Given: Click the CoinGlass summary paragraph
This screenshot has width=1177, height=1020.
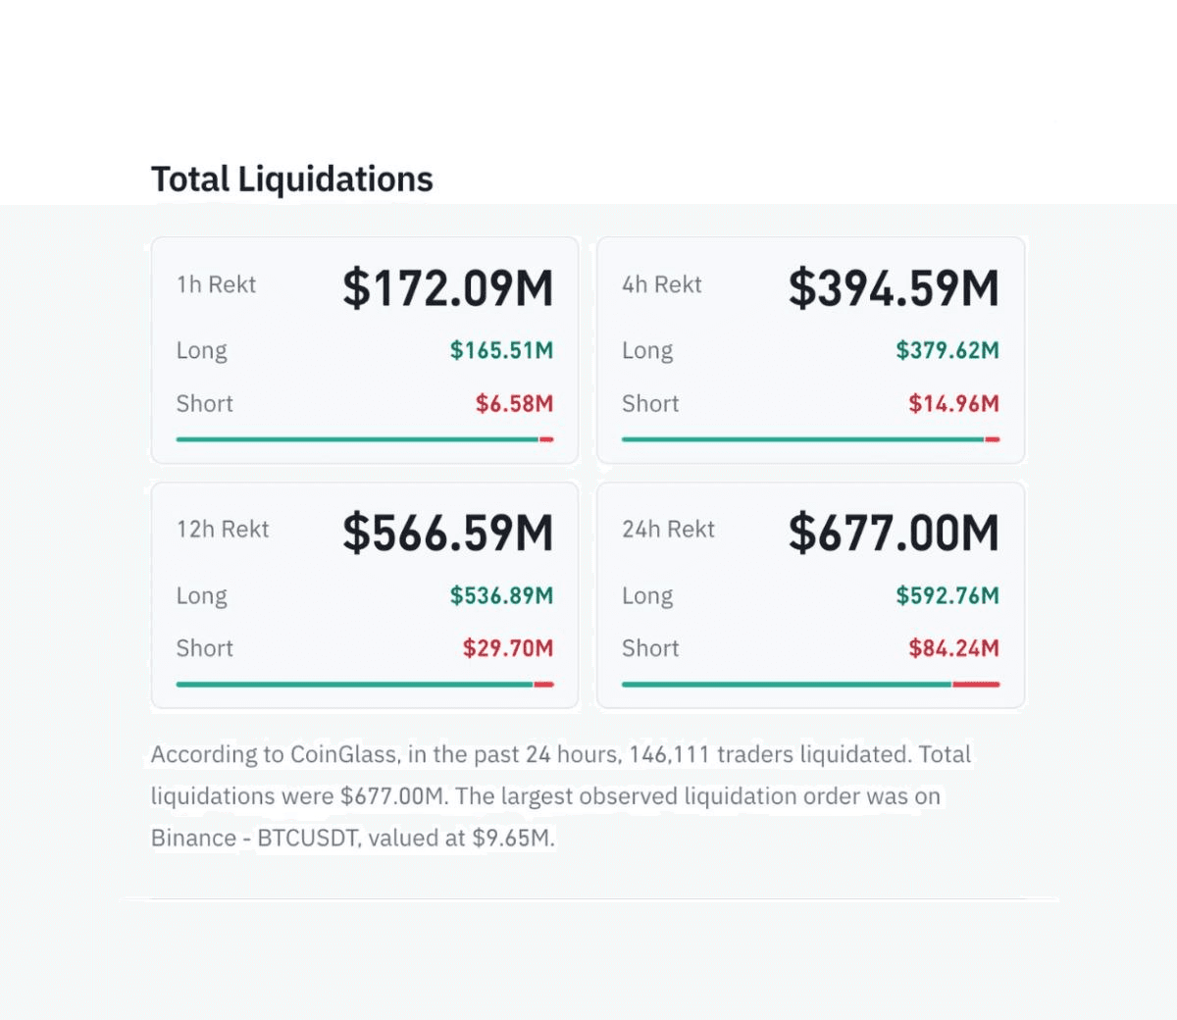Looking at the screenshot, I should tap(561, 795).
